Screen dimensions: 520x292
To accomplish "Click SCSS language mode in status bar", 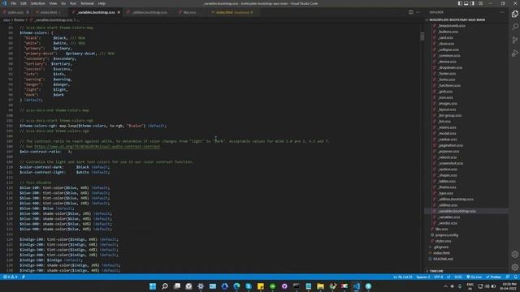I will [458, 277].
